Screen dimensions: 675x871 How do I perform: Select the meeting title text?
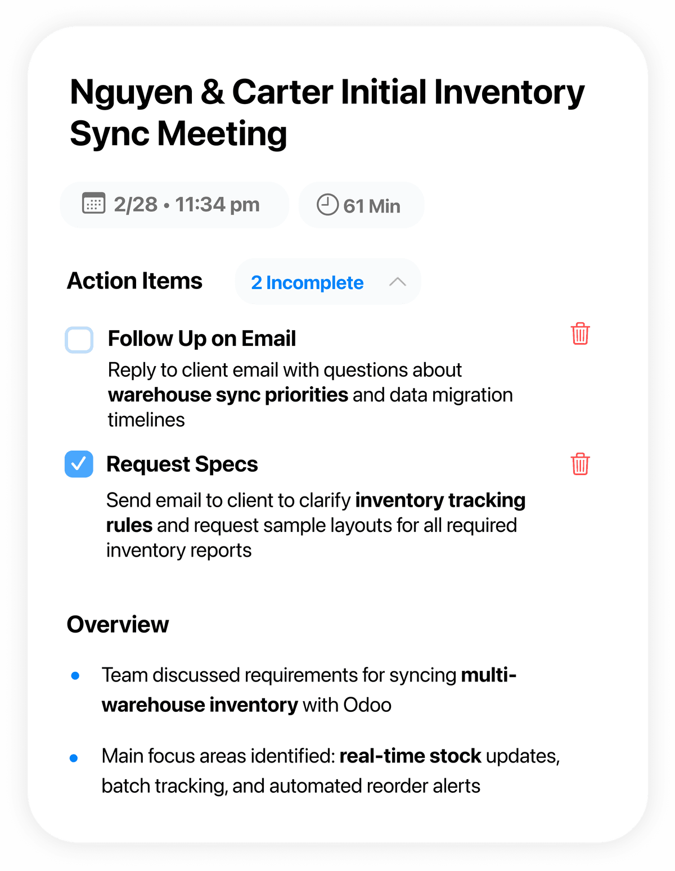[x=326, y=112]
